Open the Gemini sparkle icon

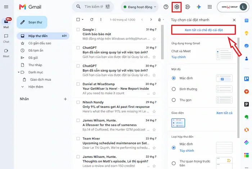click(x=199, y=7)
